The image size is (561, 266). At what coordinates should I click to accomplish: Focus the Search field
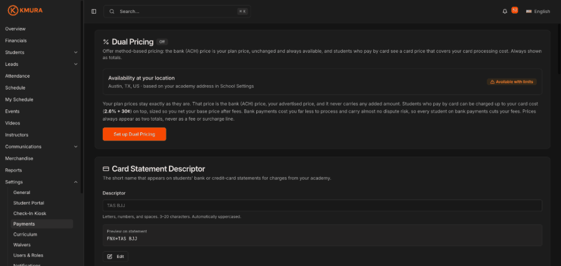(x=177, y=11)
